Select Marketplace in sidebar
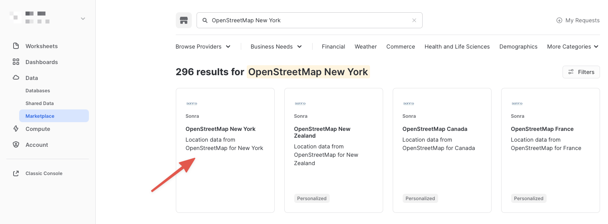 [x=54, y=116]
